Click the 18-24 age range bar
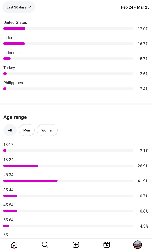 [68, 166]
